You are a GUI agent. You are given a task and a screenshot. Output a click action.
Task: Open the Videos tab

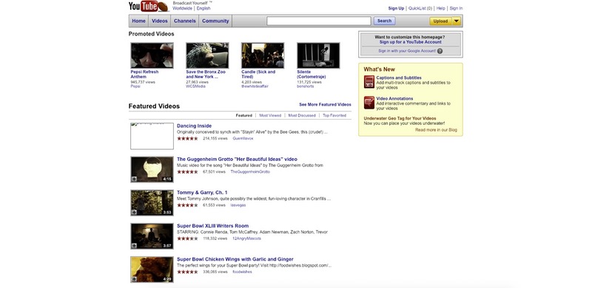tap(160, 21)
